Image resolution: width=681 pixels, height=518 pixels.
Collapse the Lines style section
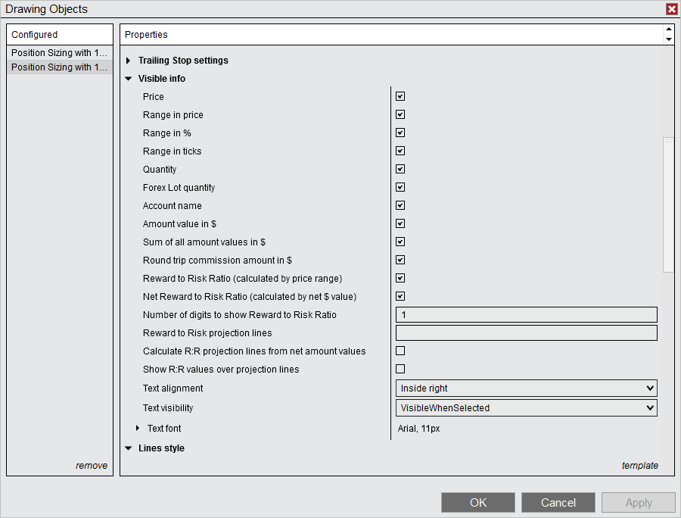[x=128, y=448]
